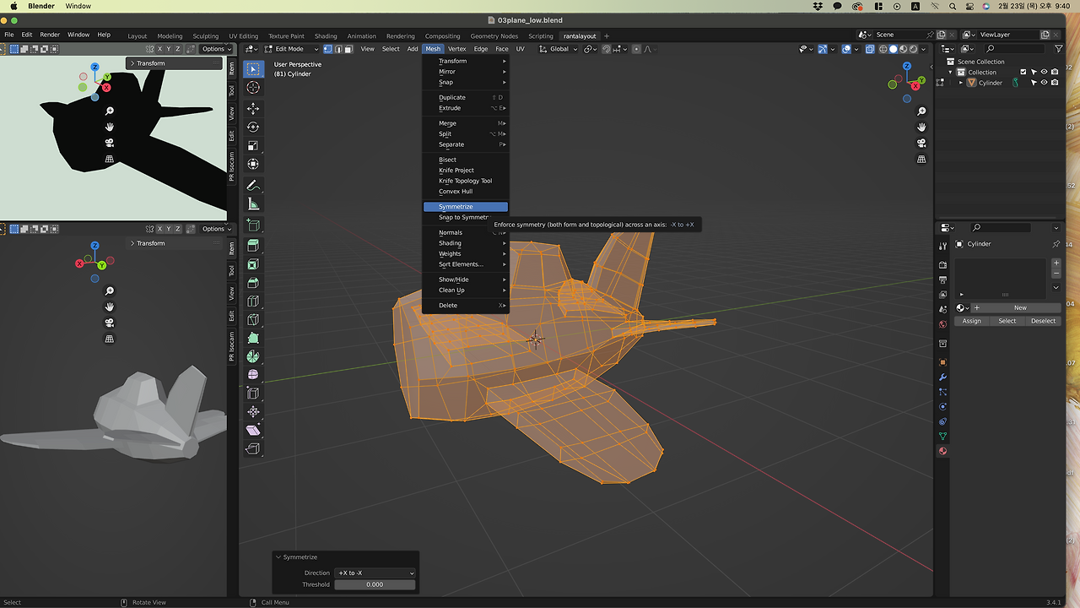This screenshot has height=608, width=1080.
Task: Enable wireframe viewport shading
Action: point(883,49)
